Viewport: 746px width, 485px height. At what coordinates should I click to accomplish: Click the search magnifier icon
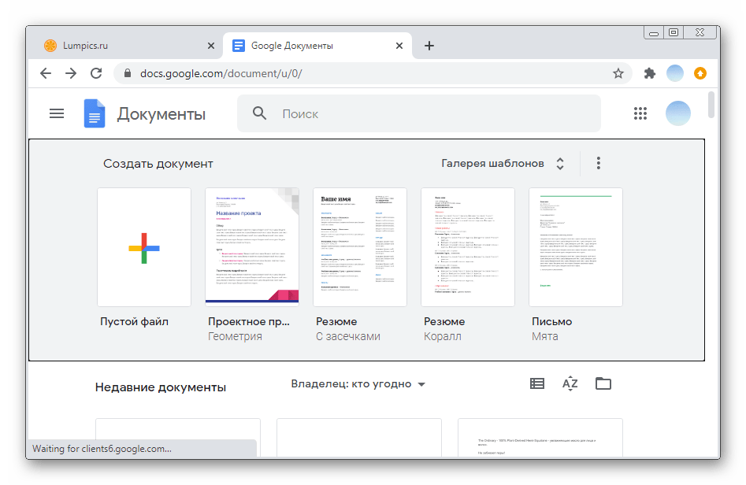pos(259,113)
